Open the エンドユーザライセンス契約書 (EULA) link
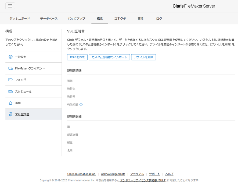Screen dimensions: 238x185 point(143,180)
